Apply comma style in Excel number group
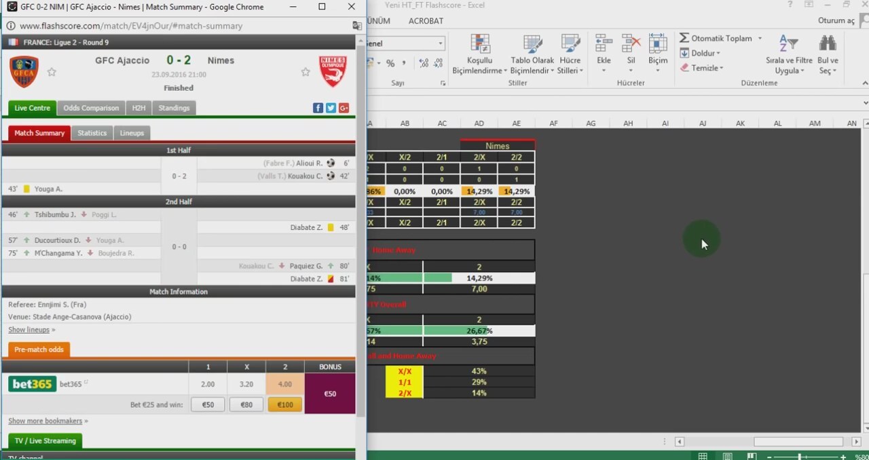The width and height of the screenshot is (869, 460). tap(404, 63)
